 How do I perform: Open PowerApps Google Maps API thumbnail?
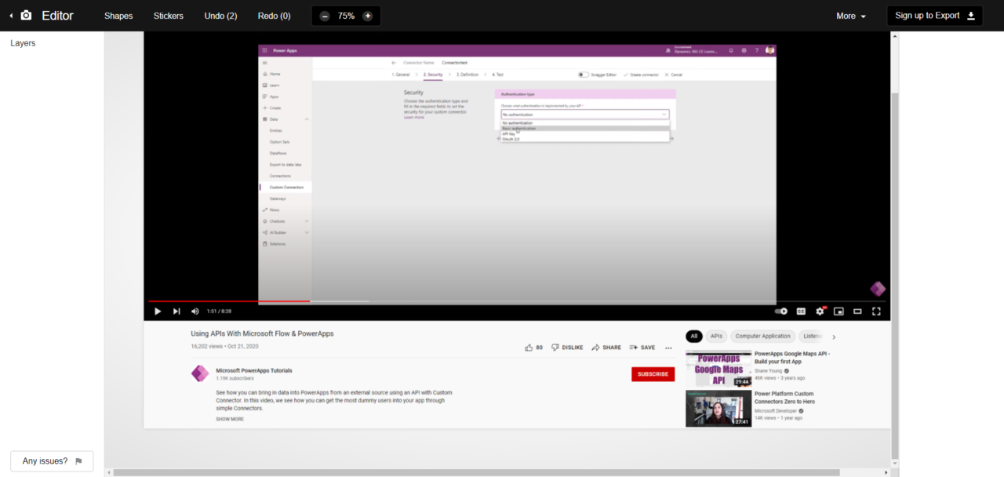pos(718,369)
